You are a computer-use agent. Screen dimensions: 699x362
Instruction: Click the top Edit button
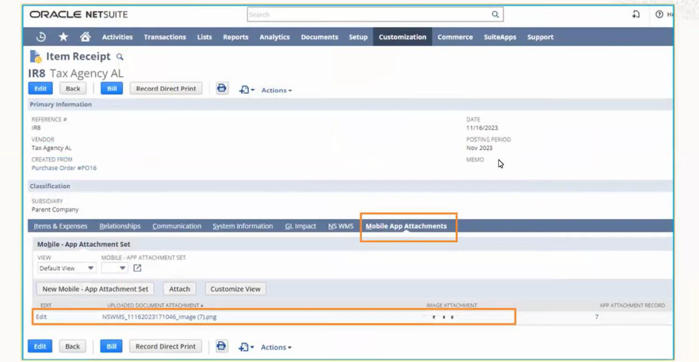[41, 88]
